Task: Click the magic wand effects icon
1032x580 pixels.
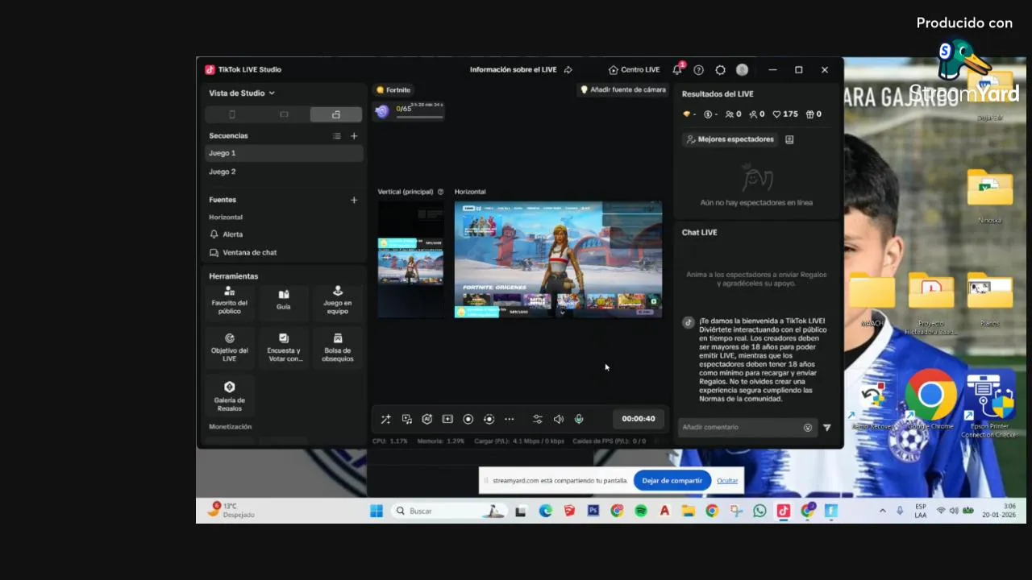Action: (x=386, y=419)
